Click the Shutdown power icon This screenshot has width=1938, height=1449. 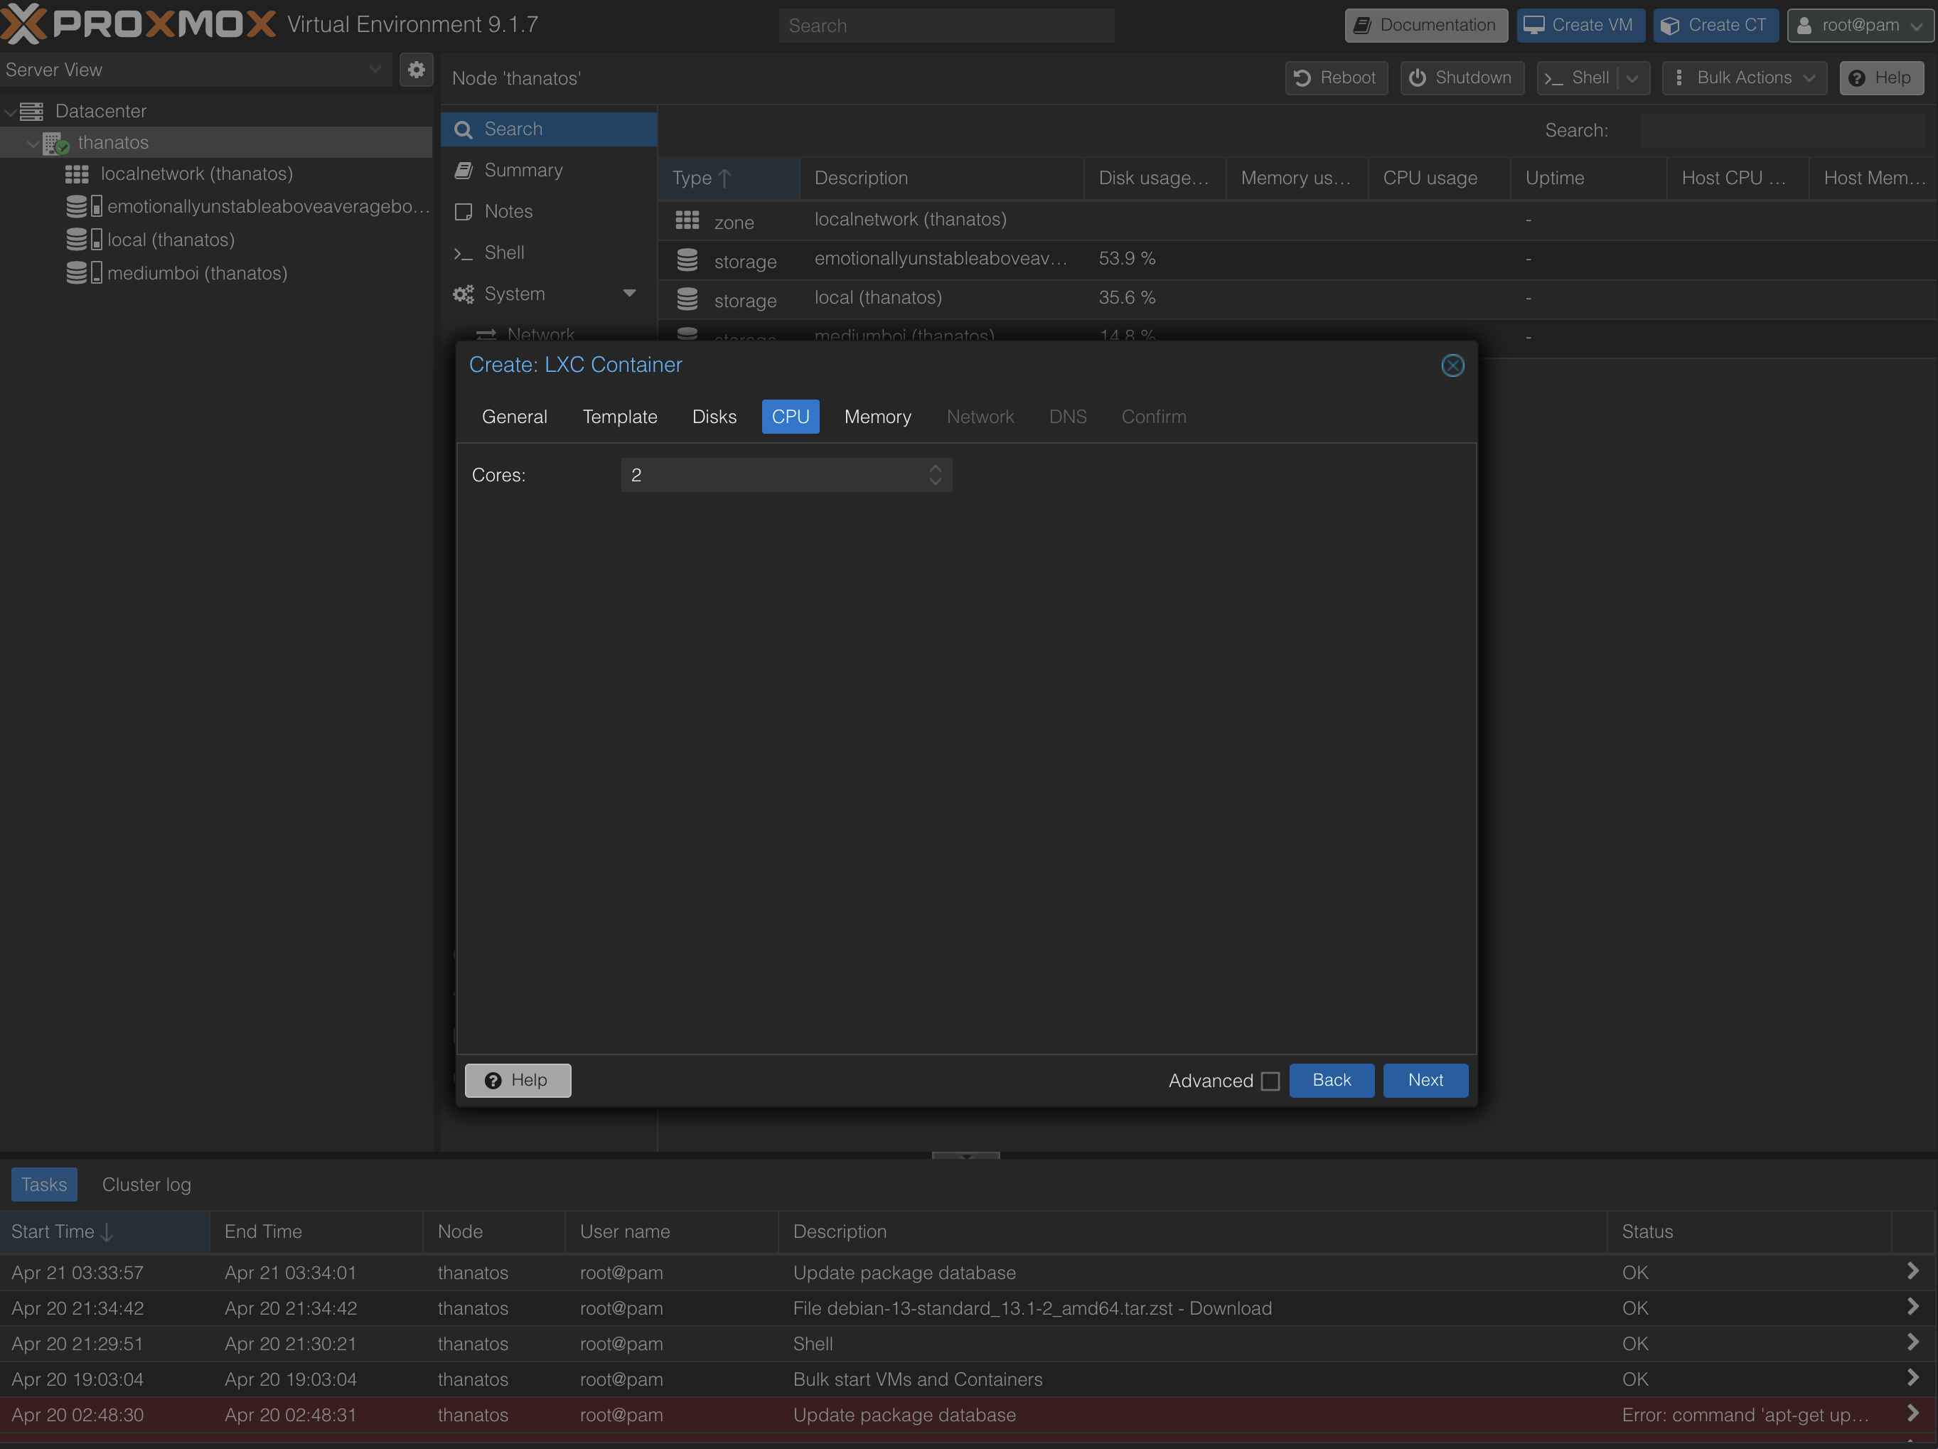[x=1418, y=78]
